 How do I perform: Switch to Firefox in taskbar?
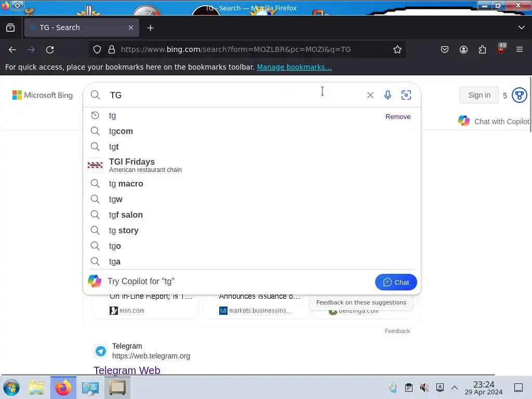pyautogui.click(x=63, y=388)
